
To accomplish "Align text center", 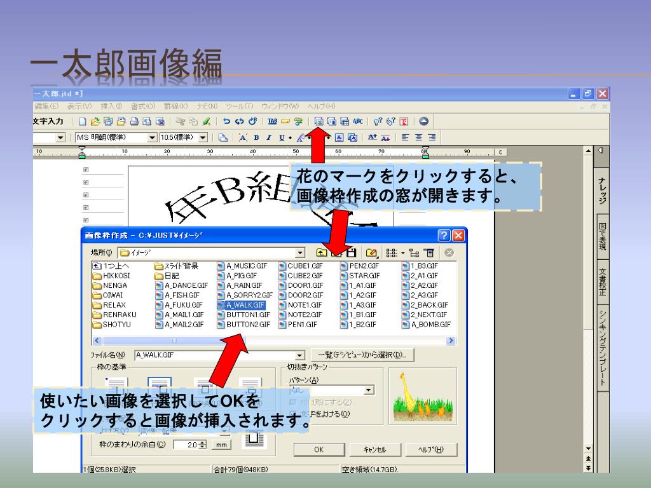I will click(x=418, y=137).
